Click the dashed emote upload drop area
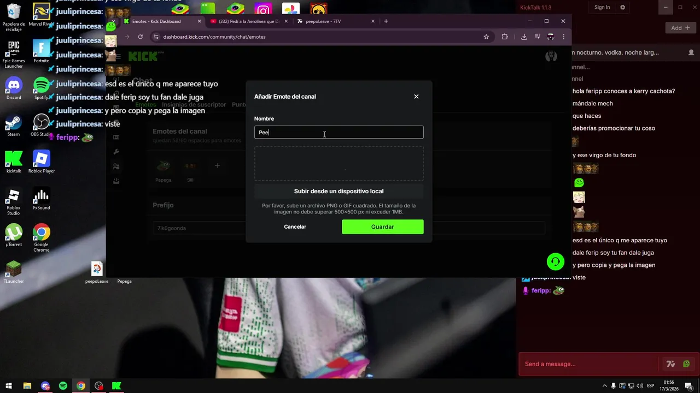700x393 pixels. point(339,163)
